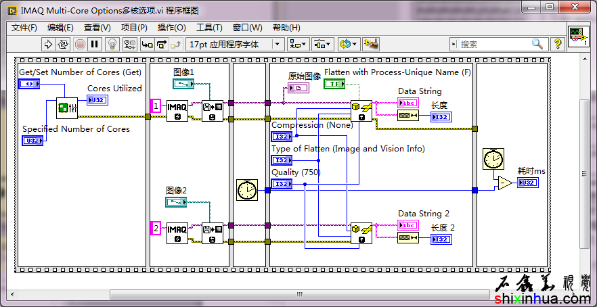Viewport: 597px width, 307px height.
Task: Select the 长度 2 I32 indicator
Action: pos(441,239)
